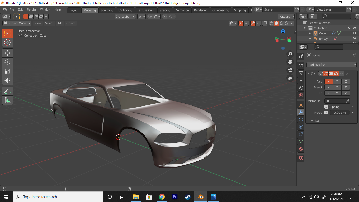359x202 pixels.
Task: Open the Object Mode dropdown
Action: point(17,23)
